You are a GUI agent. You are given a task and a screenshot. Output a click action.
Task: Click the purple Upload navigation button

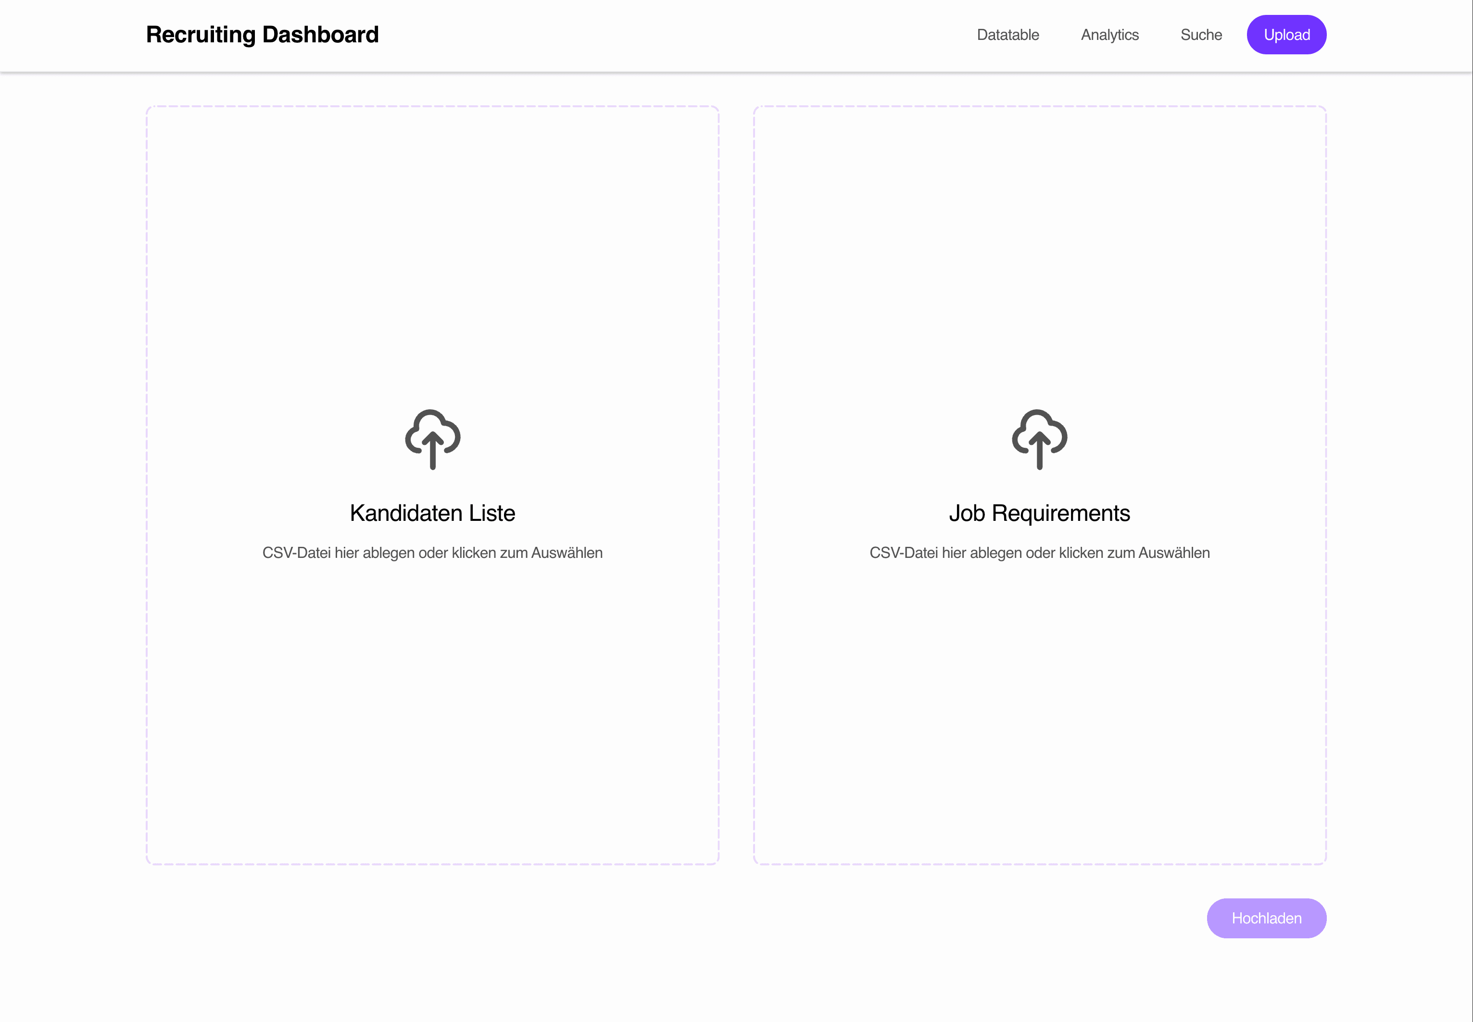pos(1287,35)
